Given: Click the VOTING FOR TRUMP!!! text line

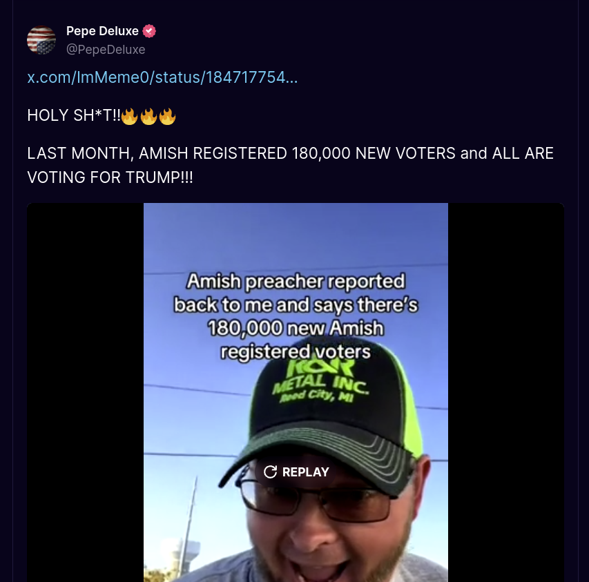Looking at the screenshot, I should 110,177.
